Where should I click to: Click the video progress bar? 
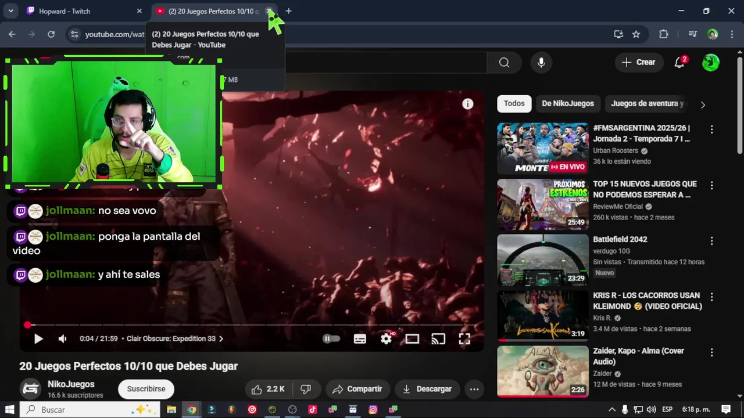[x=252, y=325]
